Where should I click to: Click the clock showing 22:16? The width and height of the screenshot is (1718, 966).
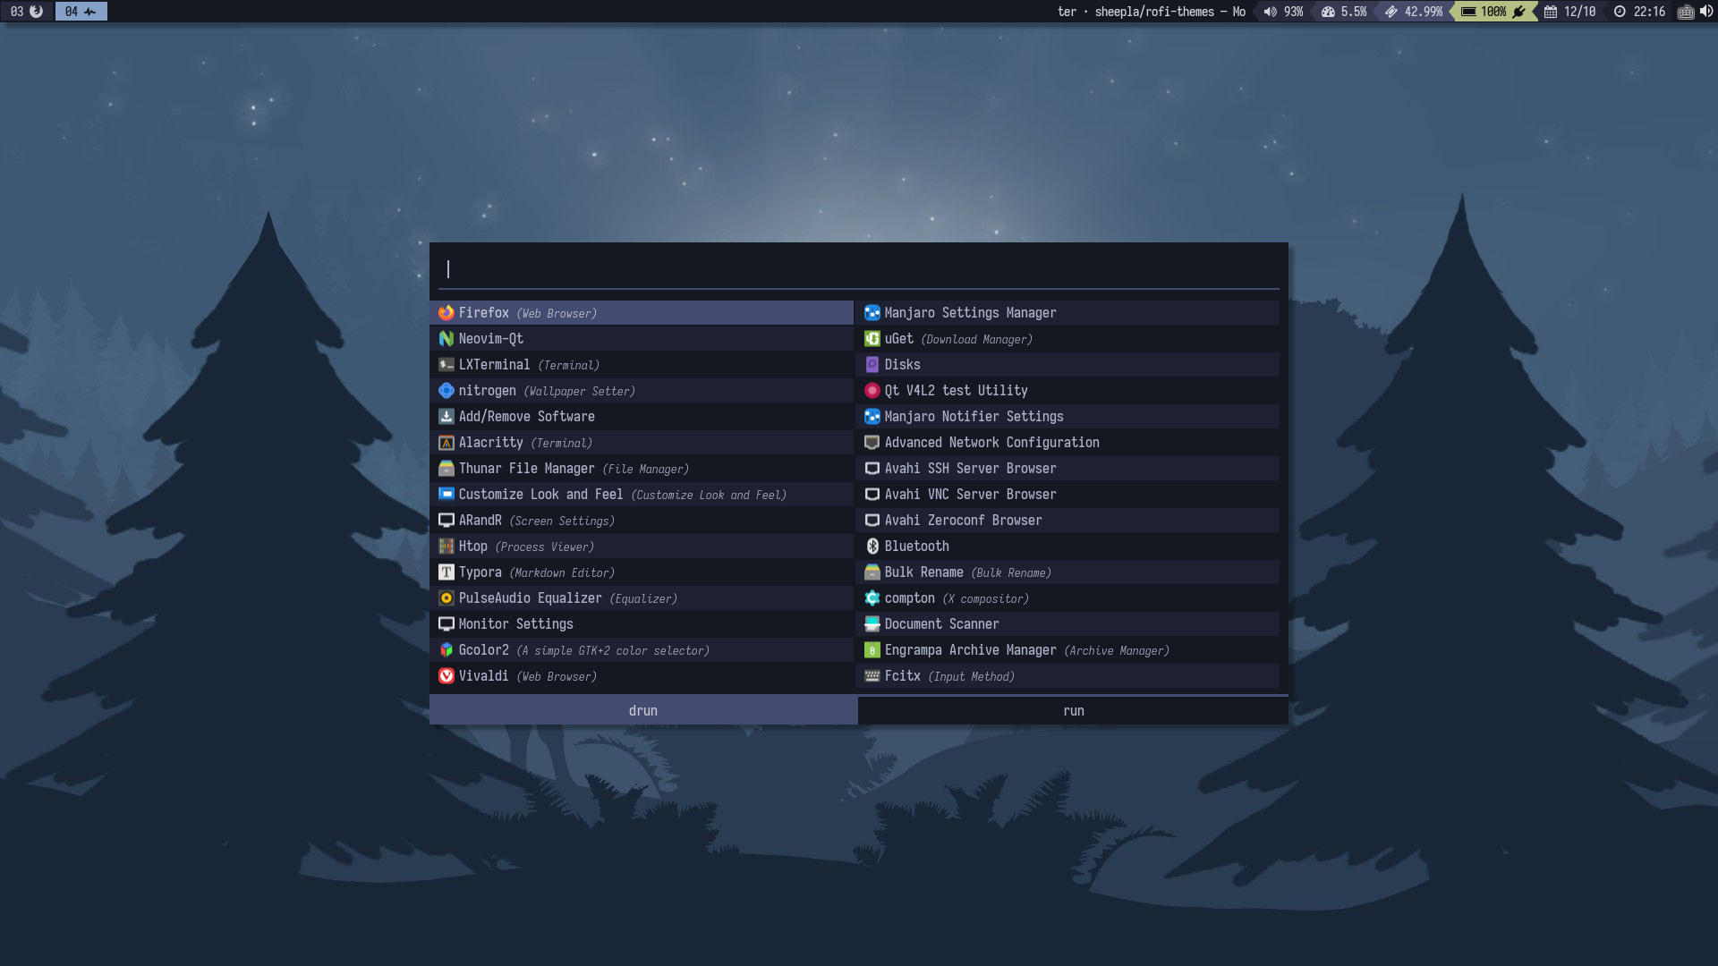(1640, 12)
